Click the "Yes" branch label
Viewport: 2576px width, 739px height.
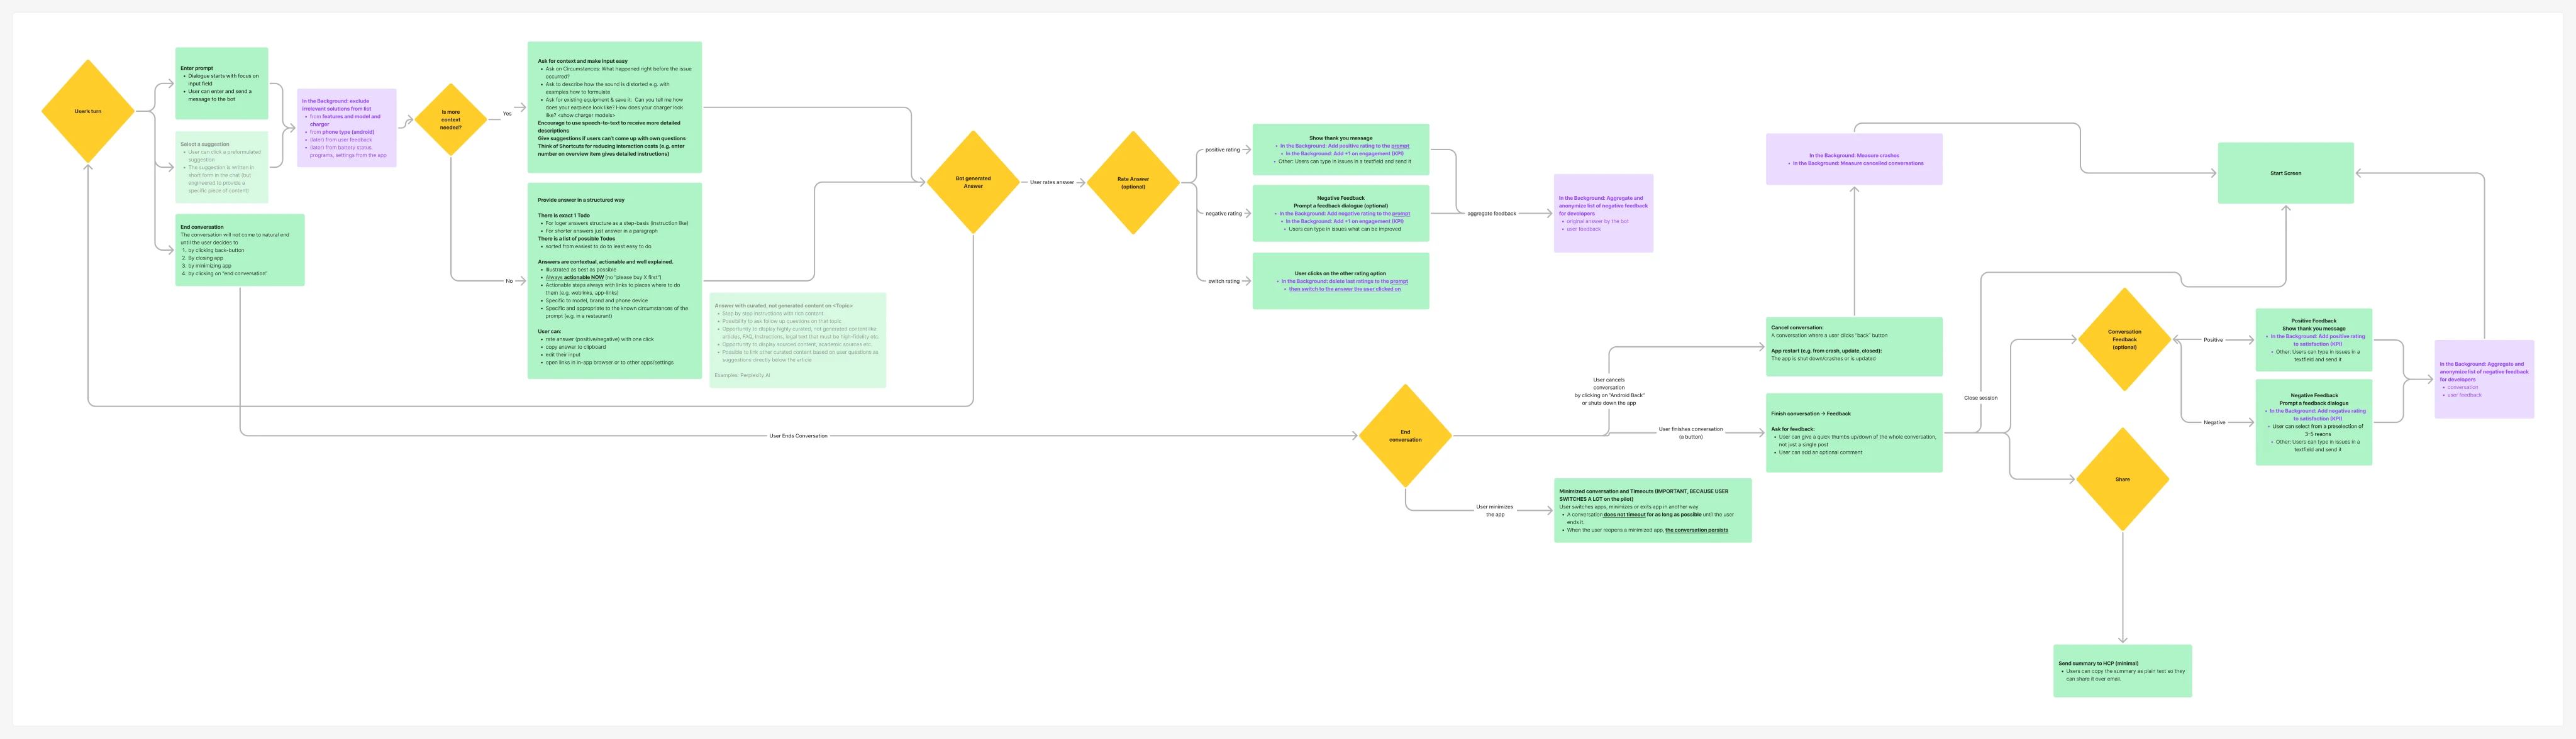pos(507,114)
